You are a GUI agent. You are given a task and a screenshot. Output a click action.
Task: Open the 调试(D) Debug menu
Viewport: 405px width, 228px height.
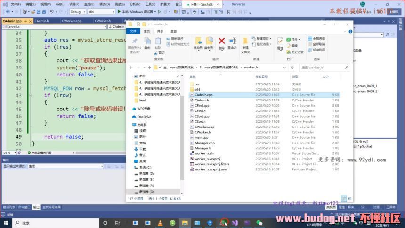click(105, 4)
